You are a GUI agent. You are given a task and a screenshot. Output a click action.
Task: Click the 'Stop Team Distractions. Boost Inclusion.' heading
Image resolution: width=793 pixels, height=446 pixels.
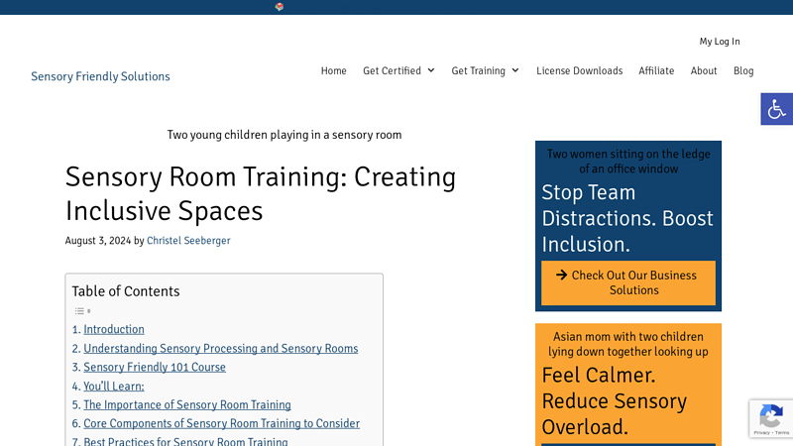coord(627,218)
